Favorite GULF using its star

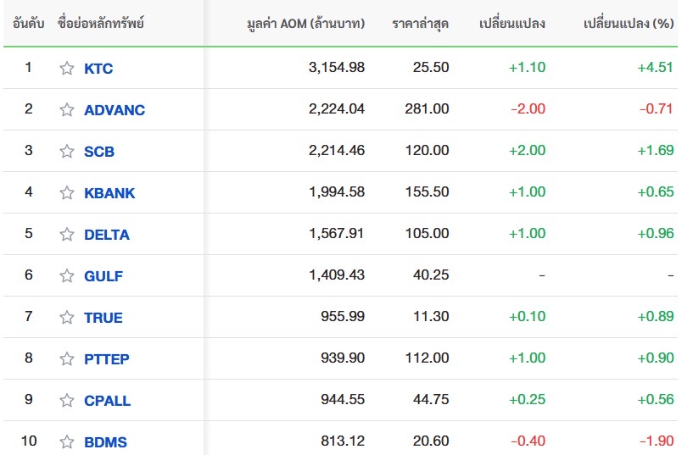click(x=67, y=276)
